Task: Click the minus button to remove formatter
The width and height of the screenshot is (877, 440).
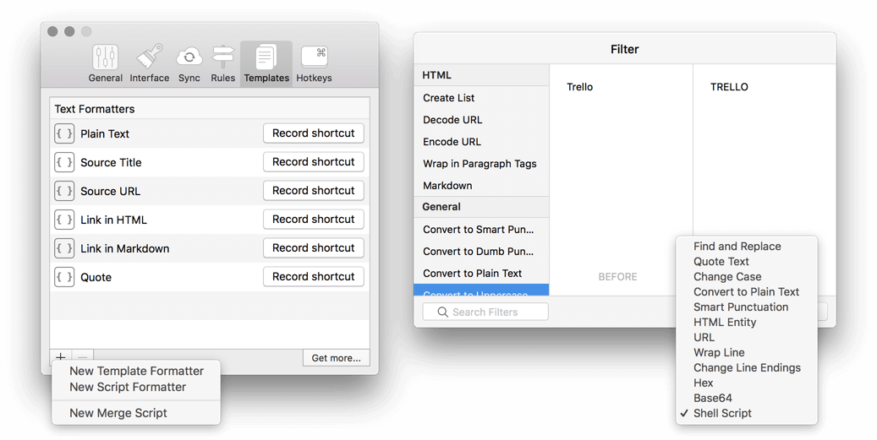Action: point(82,357)
